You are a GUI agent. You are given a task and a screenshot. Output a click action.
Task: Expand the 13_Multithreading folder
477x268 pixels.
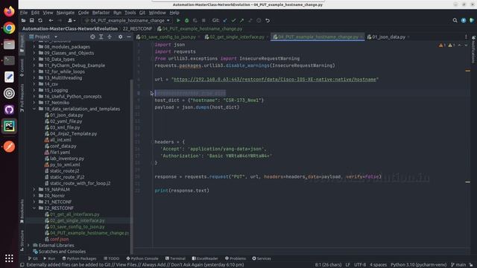point(34,77)
